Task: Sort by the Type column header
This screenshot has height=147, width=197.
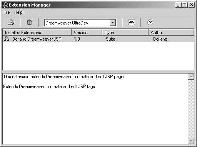Action: click(125, 33)
